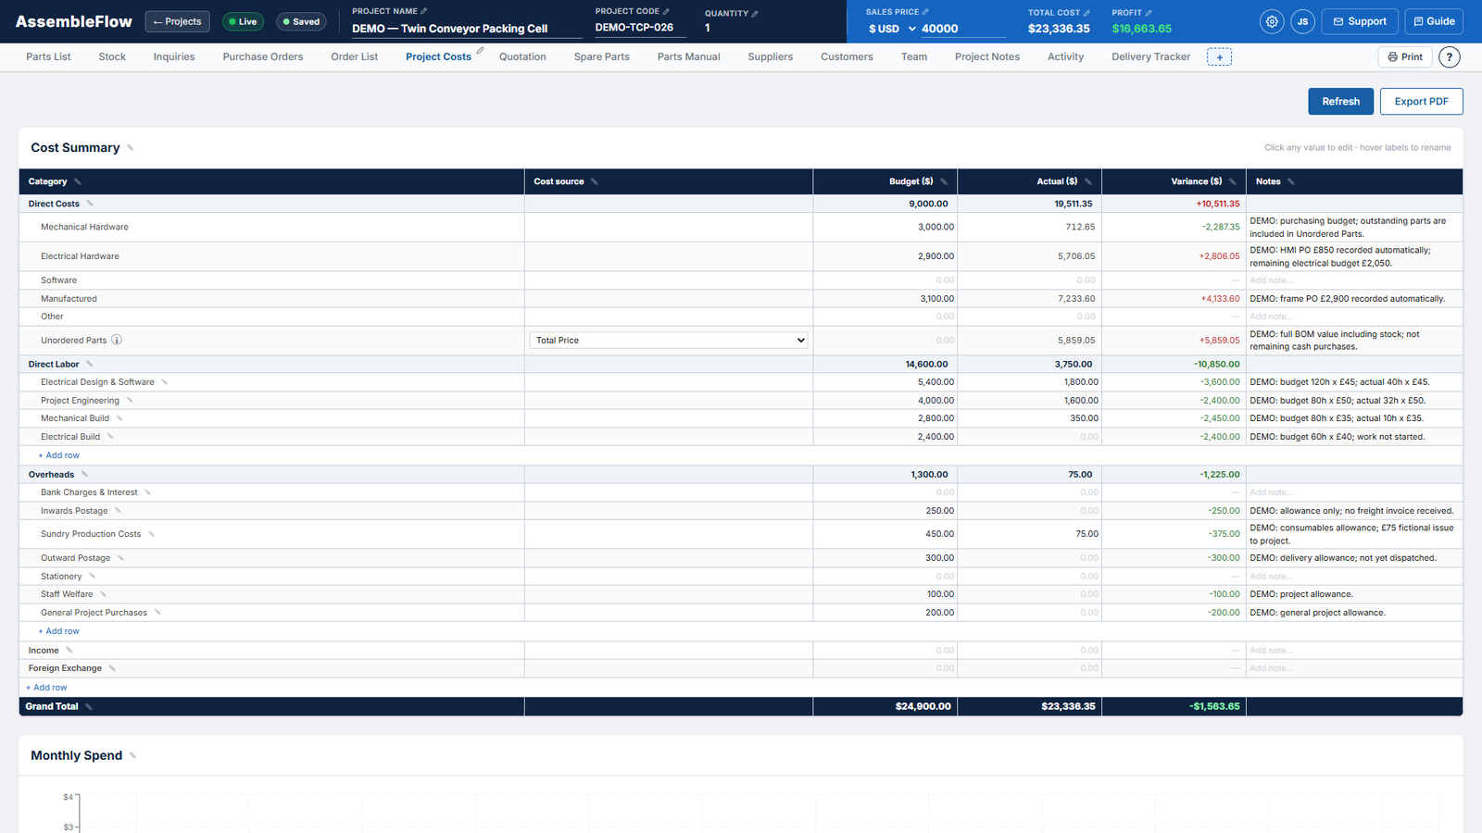The width and height of the screenshot is (1482, 833).
Task: Click the rename pencil beside Sundry Production Costs
Action: click(x=152, y=534)
